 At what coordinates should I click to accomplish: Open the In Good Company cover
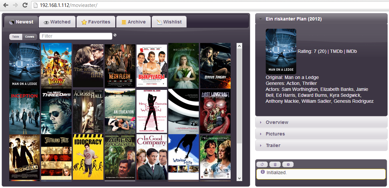pos(152,157)
